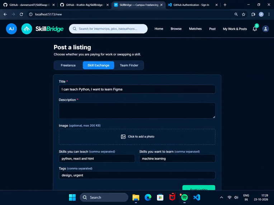Open Spotify from taskbar
The height and width of the screenshot is (205, 274).
coord(184,197)
